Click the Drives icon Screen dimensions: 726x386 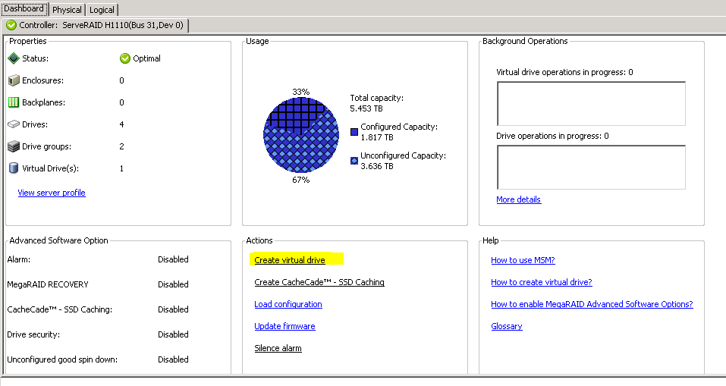click(13, 124)
